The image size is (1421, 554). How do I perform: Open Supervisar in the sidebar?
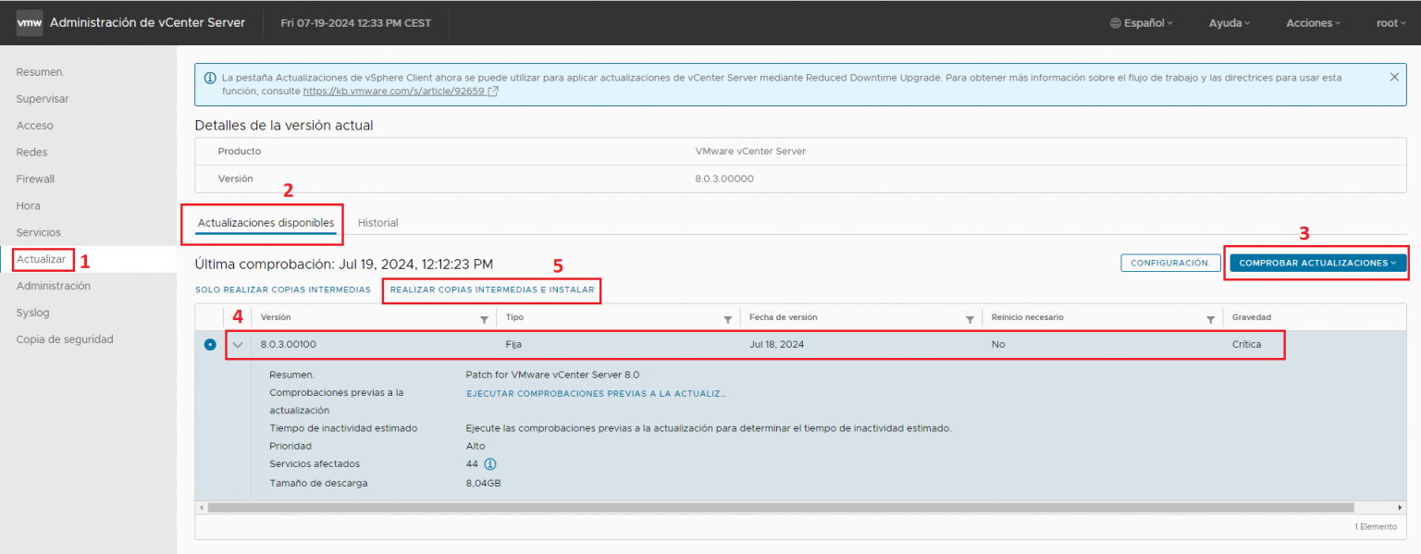(43, 99)
